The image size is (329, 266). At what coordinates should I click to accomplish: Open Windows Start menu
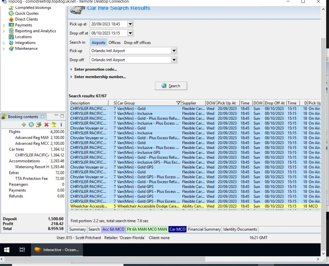pos(7,250)
